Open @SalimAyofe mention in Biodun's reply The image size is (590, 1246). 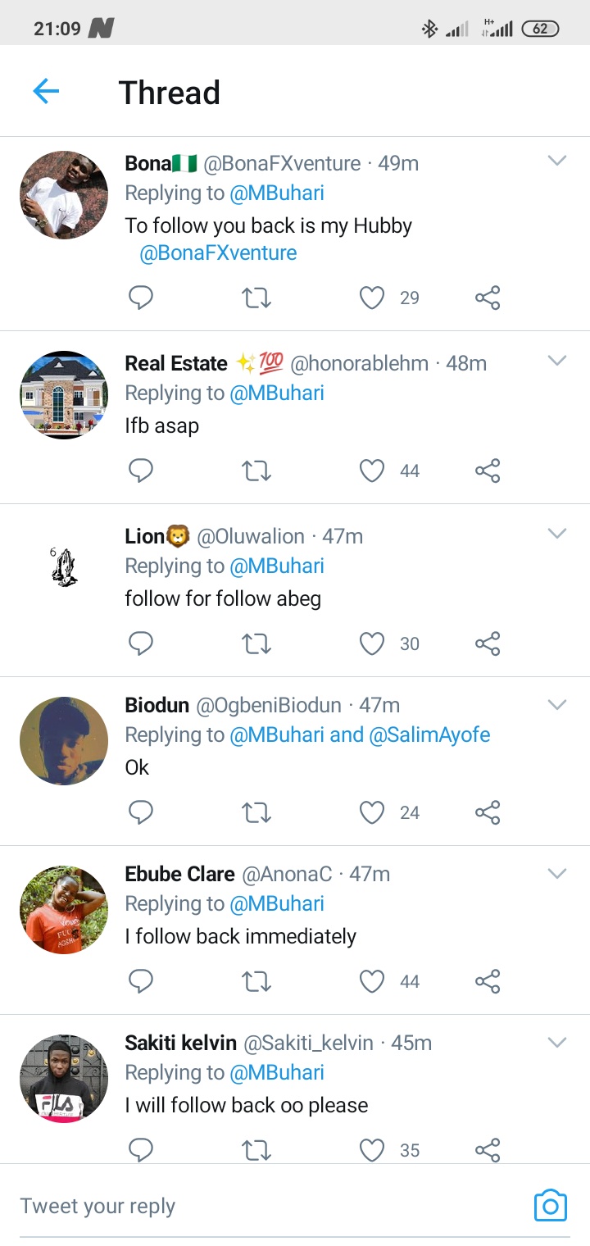[429, 734]
